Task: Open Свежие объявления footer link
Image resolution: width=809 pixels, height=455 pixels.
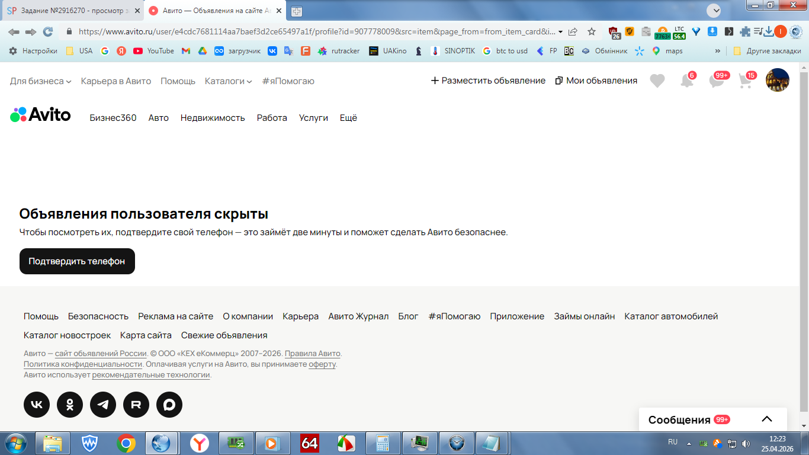Action: pos(224,335)
